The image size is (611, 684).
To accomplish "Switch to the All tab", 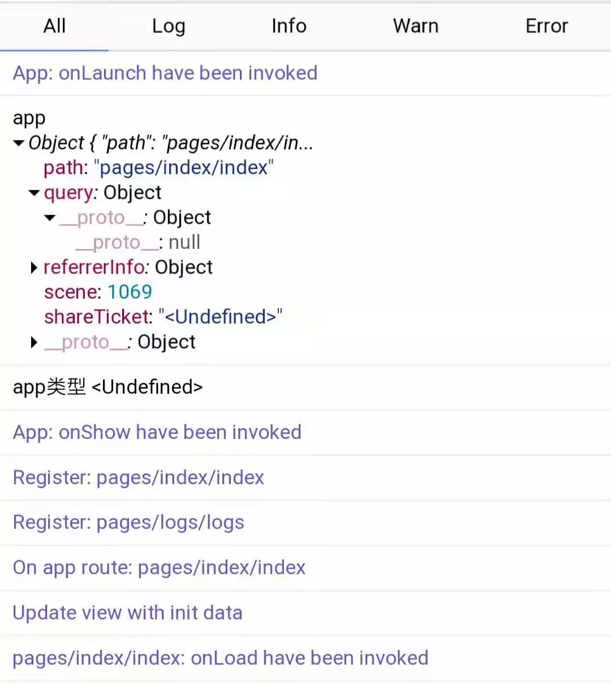I will coord(54,26).
